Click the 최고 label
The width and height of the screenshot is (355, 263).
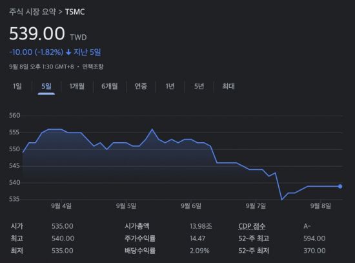coord(17,238)
